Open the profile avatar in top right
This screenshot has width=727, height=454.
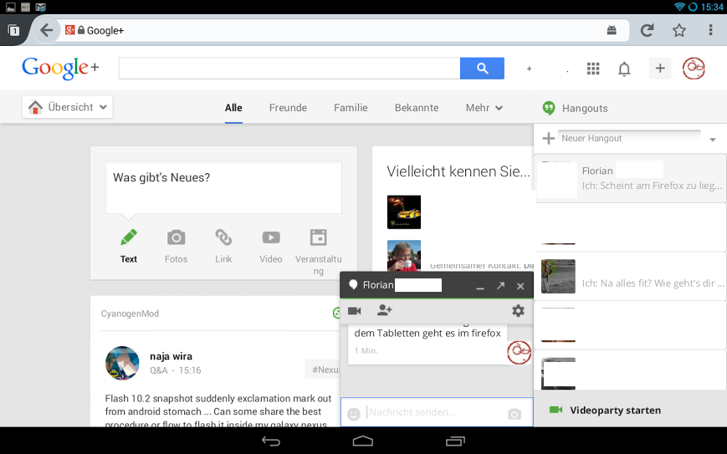tap(694, 69)
